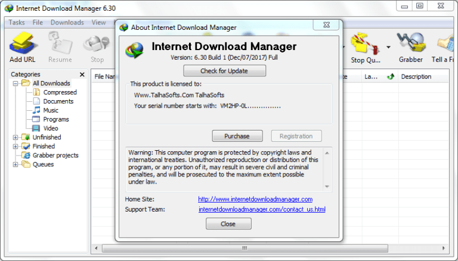This screenshot has width=458, height=261.
Task: Expand the Finished tree node
Action: 15,146
